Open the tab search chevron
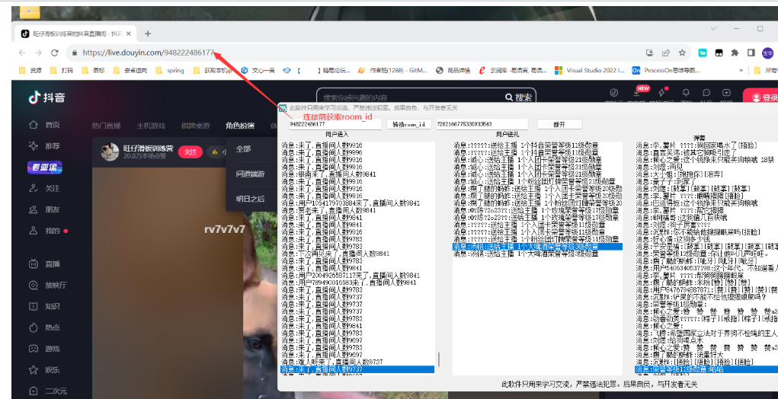 tap(713, 29)
